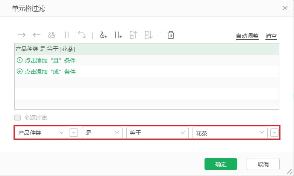Click 点击添加"且"条件
Viewport: 294px width, 176px height.
pyautogui.click(x=46, y=60)
